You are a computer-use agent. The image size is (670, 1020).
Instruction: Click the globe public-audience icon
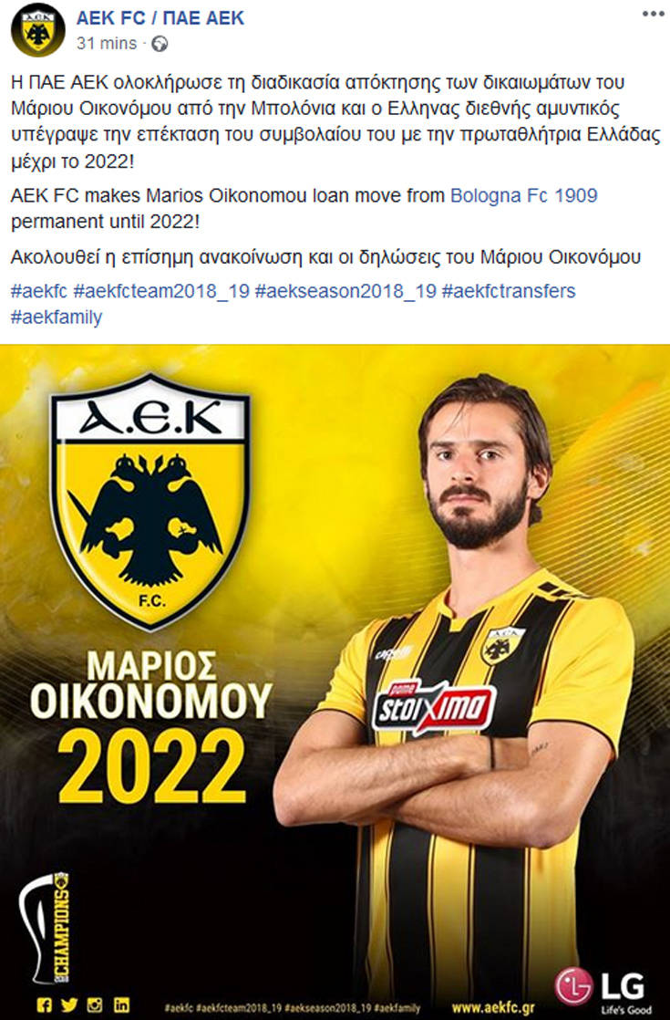[x=160, y=44]
